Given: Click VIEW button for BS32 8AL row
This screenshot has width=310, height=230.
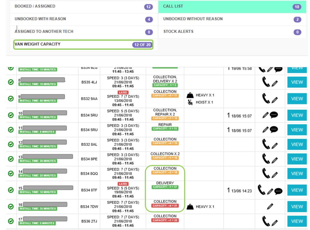Looking at the screenshot, I should click(x=297, y=144).
